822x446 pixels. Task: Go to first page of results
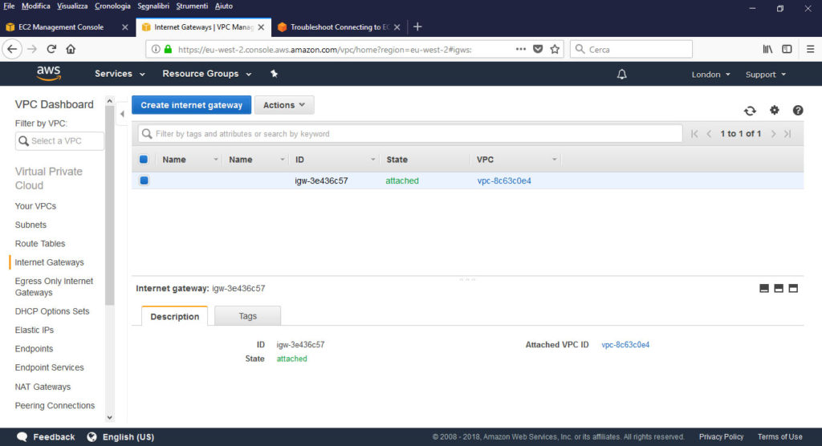(x=694, y=134)
